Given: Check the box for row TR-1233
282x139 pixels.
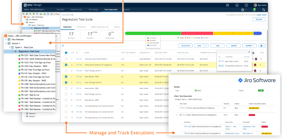Looking at the screenshot, I should 66,71.
